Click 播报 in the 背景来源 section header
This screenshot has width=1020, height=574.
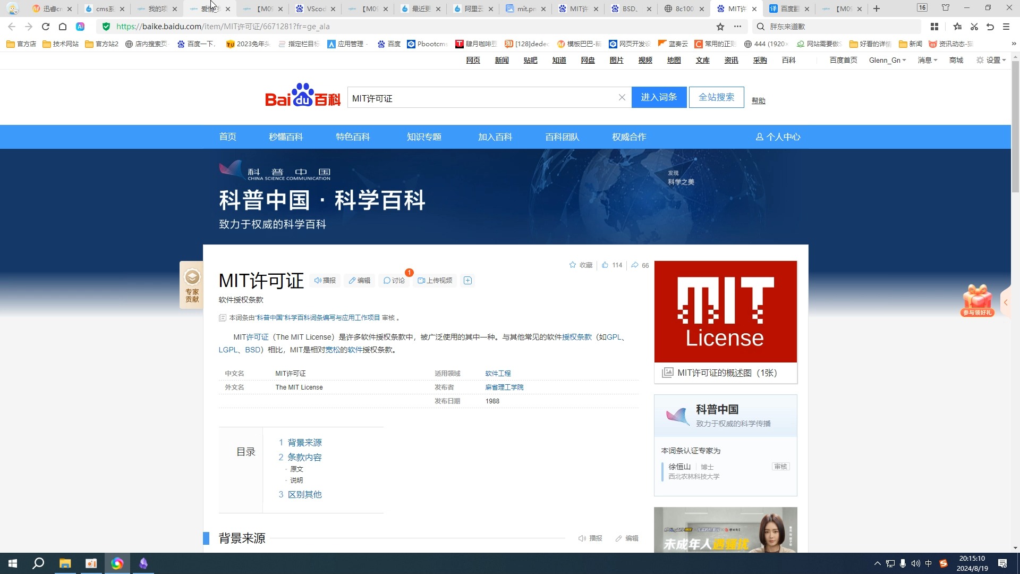[590, 538]
